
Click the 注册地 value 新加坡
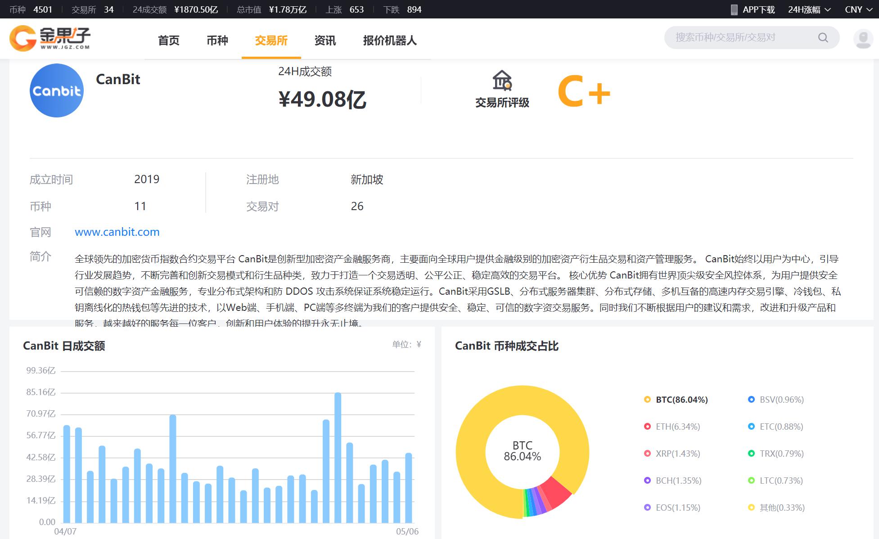pyautogui.click(x=367, y=180)
